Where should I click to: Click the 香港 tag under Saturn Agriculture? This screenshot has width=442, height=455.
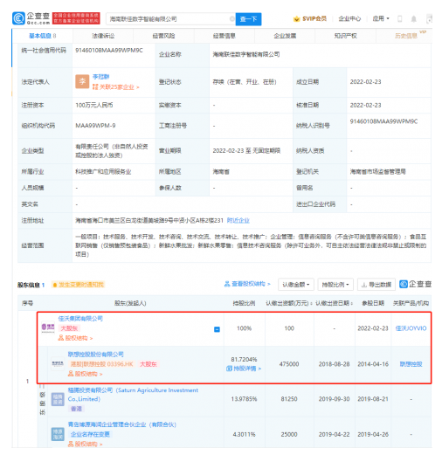pyautogui.click(x=76, y=409)
